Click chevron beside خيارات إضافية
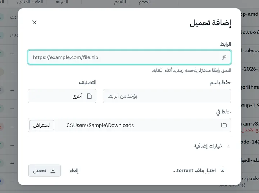The height and width of the screenshot is (193, 259). point(228,146)
